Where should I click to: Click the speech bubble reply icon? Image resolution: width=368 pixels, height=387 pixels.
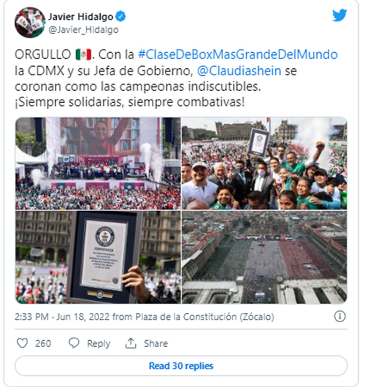[74, 343]
